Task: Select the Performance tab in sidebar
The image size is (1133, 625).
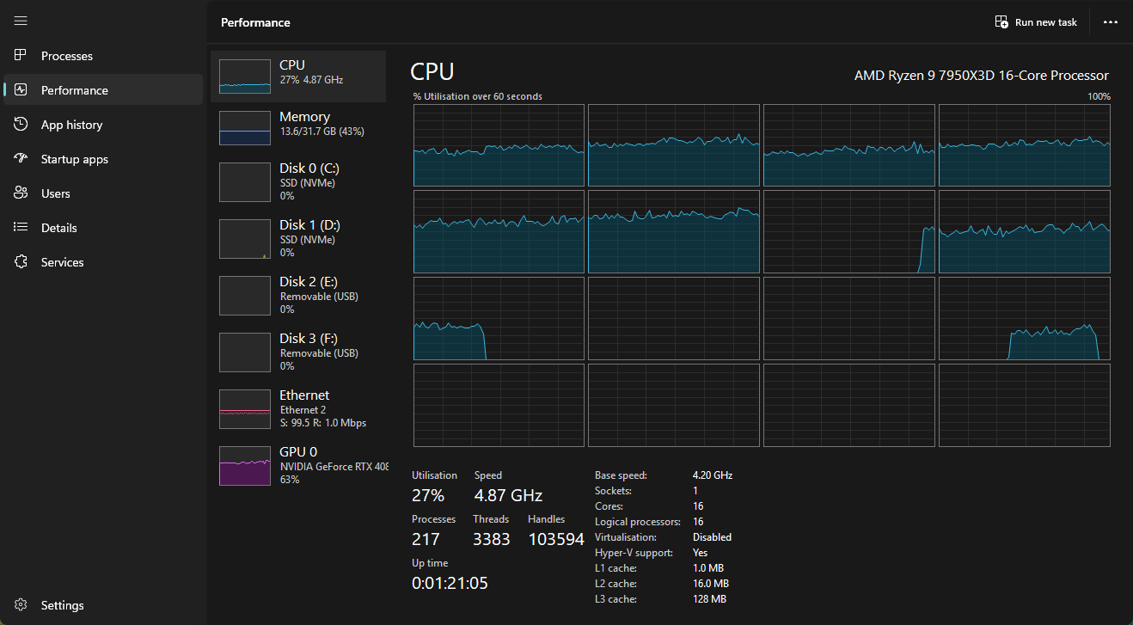Action: (74, 90)
